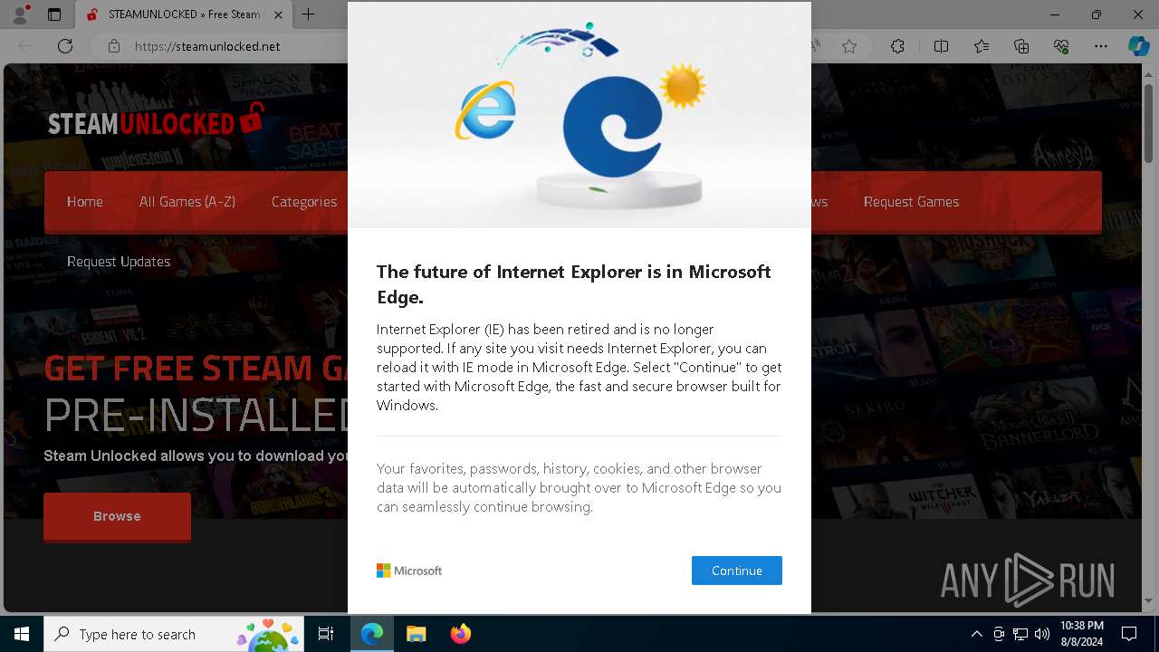This screenshot has height=652, width=1159.
Task: Open the Home nav item
Action: (x=85, y=202)
